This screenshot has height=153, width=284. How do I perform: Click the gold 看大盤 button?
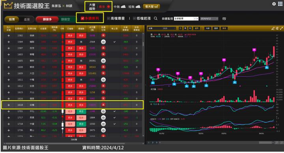coord(151,7)
